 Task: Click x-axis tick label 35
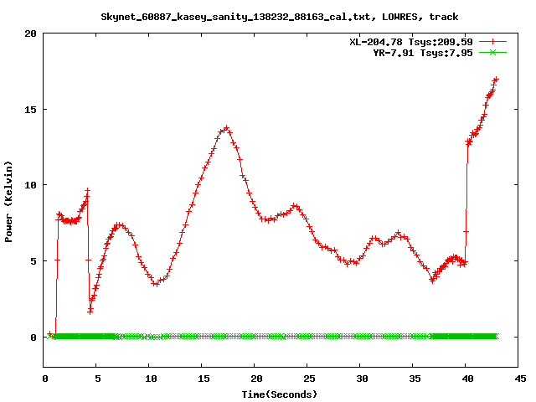(x=415, y=379)
